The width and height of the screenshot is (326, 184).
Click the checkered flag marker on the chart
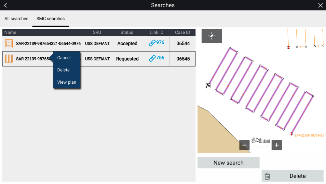pos(208,86)
